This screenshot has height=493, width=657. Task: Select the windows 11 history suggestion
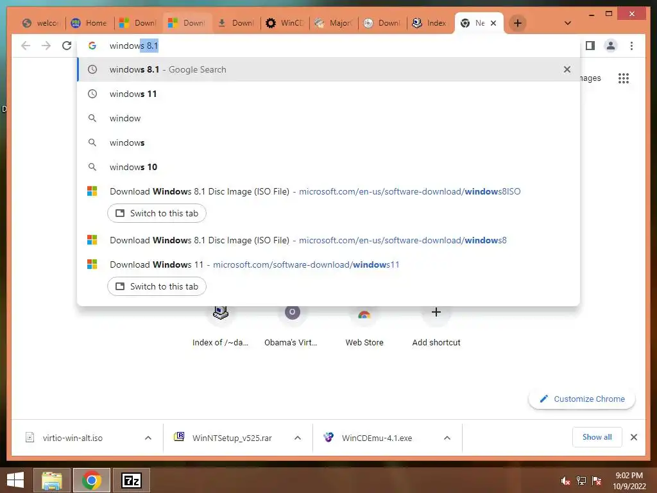tap(328, 94)
